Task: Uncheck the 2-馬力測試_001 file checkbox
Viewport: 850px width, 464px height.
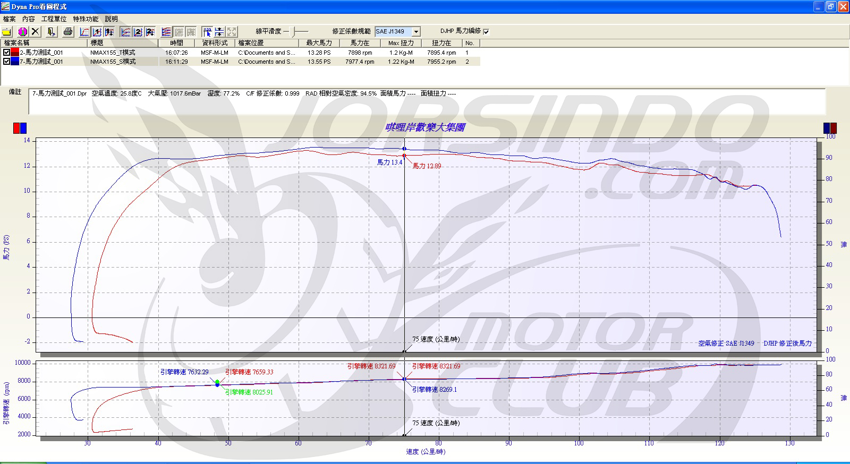Action: click(6, 53)
